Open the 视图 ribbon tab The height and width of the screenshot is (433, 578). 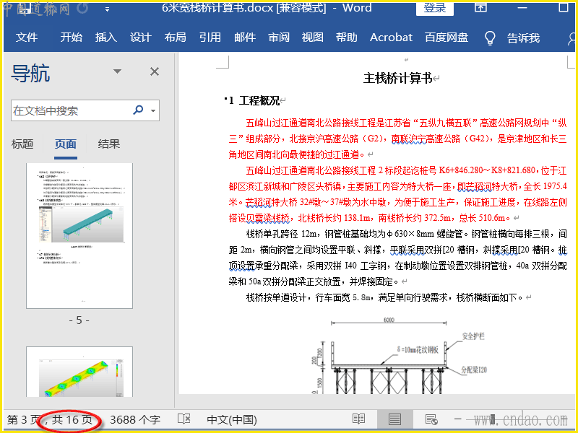(313, 38)
